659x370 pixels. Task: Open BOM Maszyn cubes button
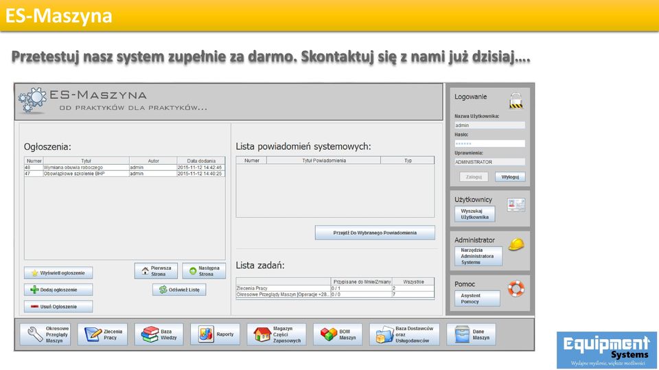[x=338, y=335]
